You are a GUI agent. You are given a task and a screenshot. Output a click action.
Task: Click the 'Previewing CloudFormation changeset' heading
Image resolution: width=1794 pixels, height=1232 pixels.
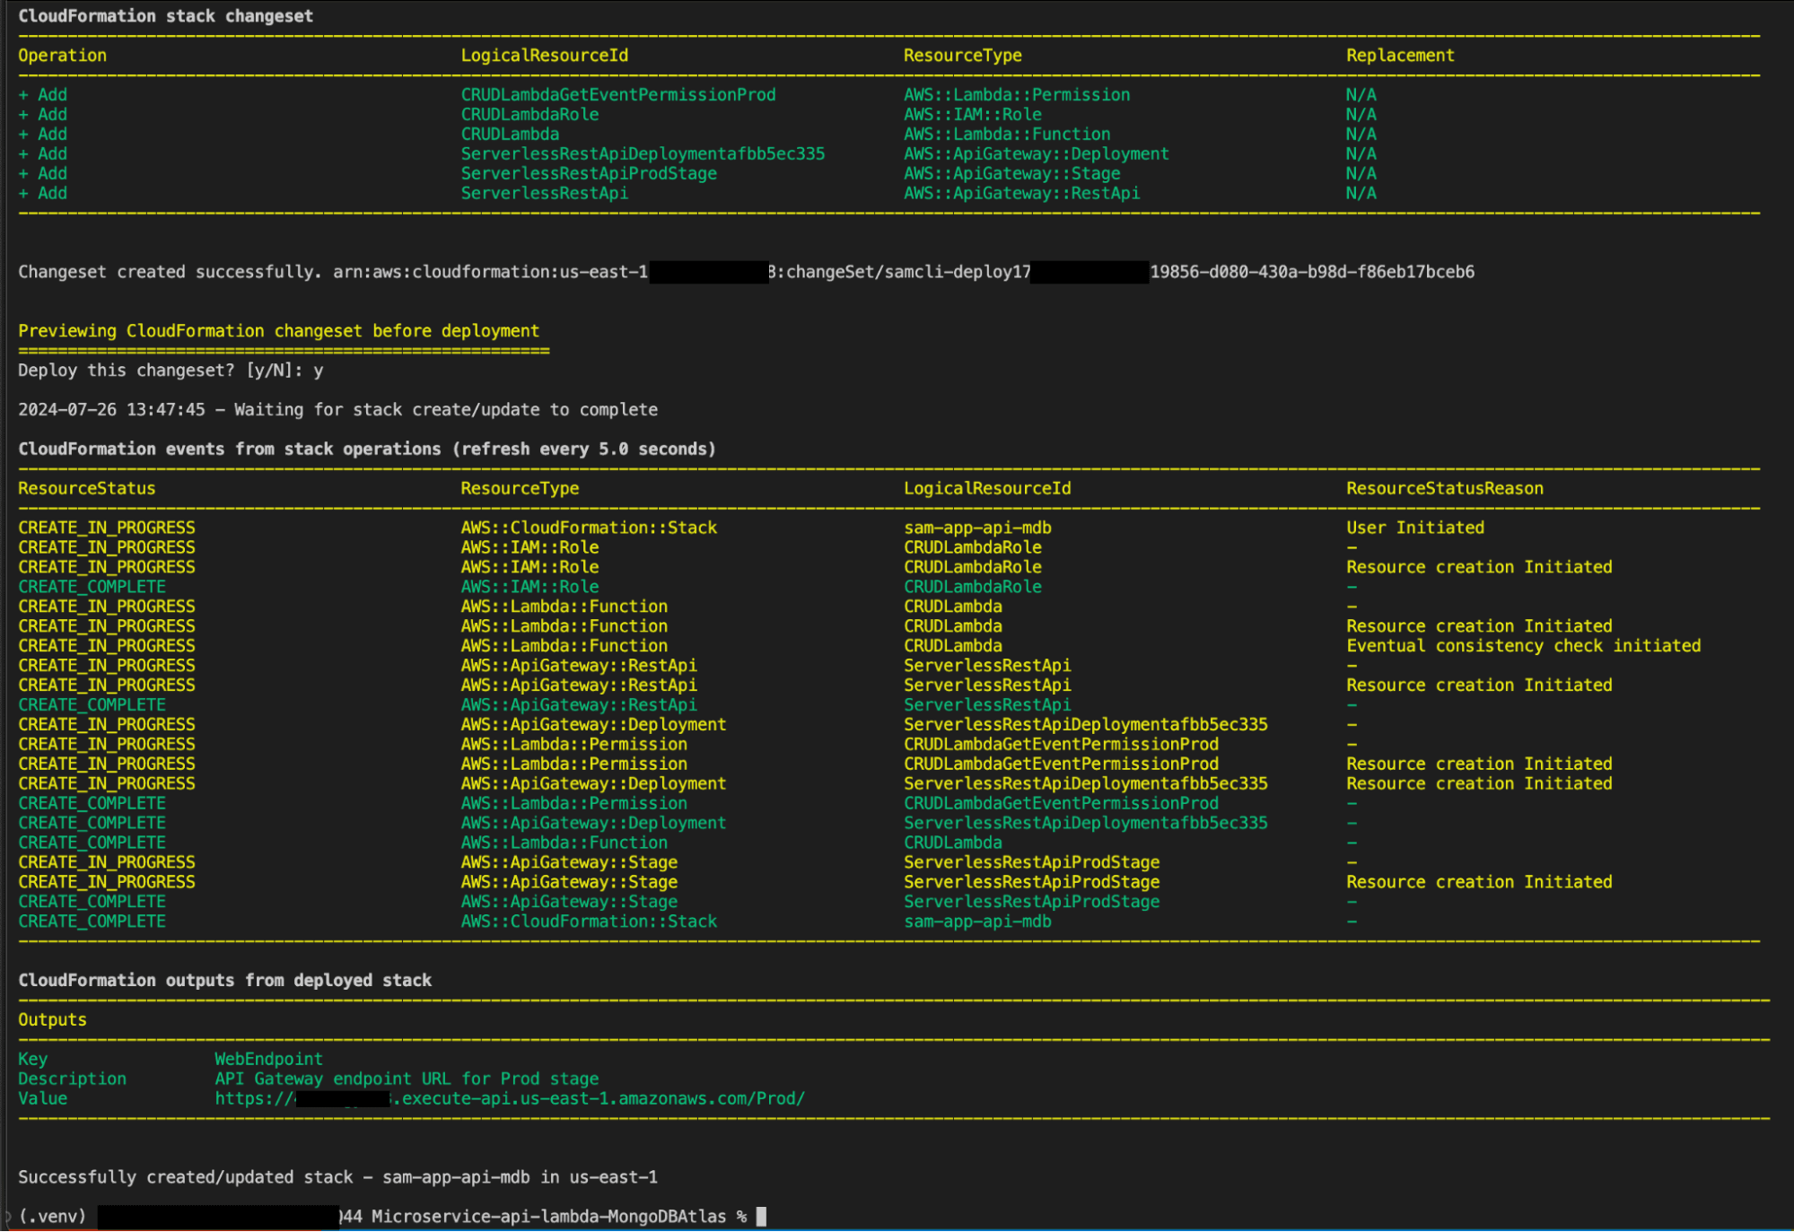click(x=278, y=329)
